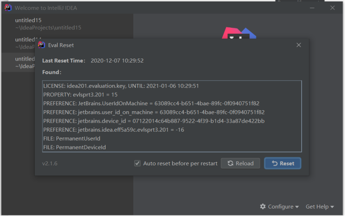Screen dimensions: 345x216
Task: Click the v2.1.6 version label
Action: point(50,163)
